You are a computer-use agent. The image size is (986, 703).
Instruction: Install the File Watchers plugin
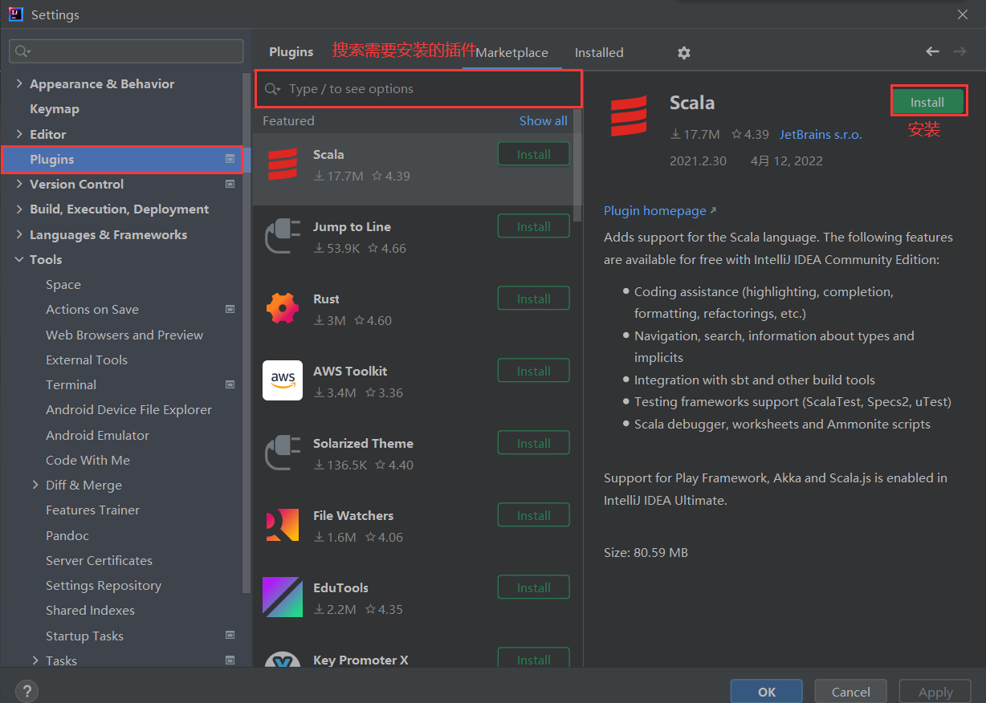tap(534, 515)
